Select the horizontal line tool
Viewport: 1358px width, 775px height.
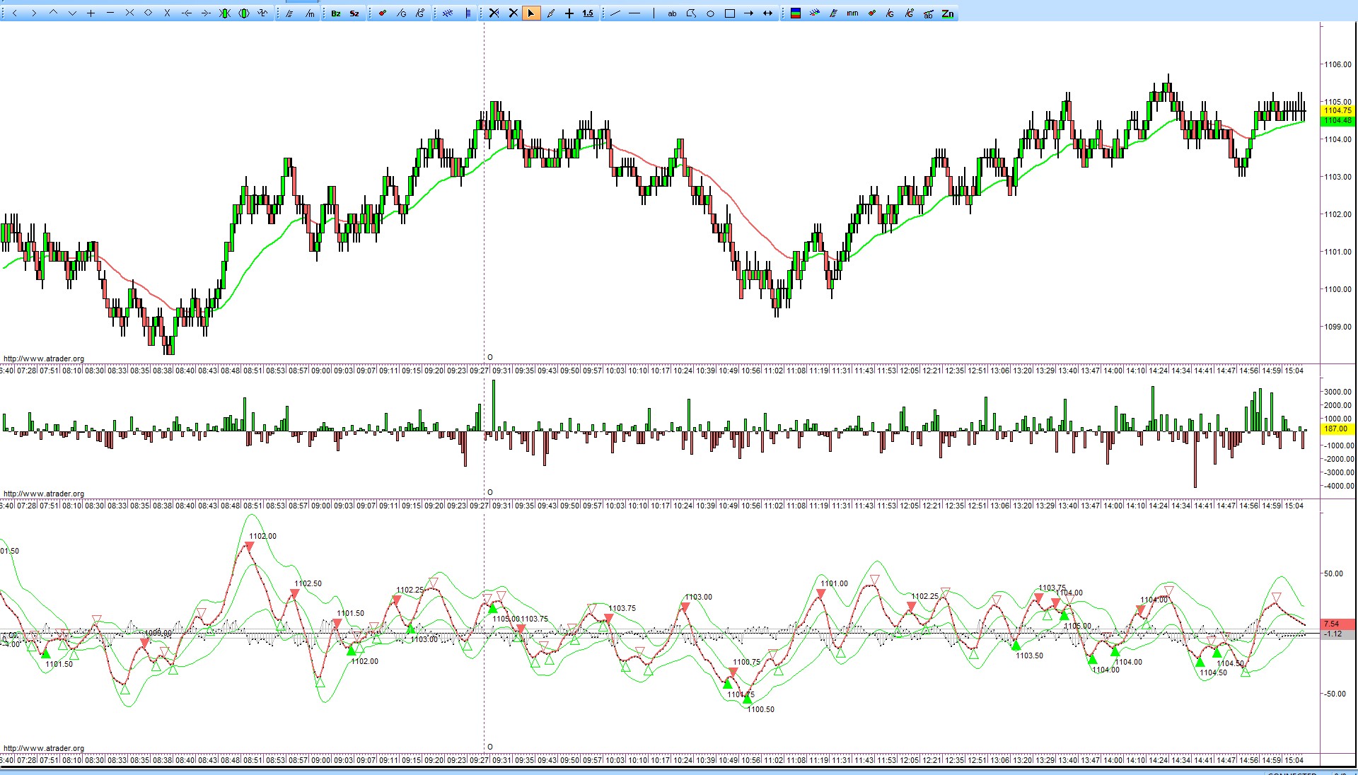tap(634, 13)
